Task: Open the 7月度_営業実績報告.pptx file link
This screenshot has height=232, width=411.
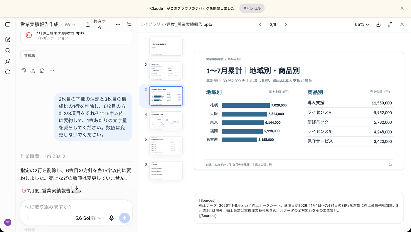Action: (x=52, y=191)
